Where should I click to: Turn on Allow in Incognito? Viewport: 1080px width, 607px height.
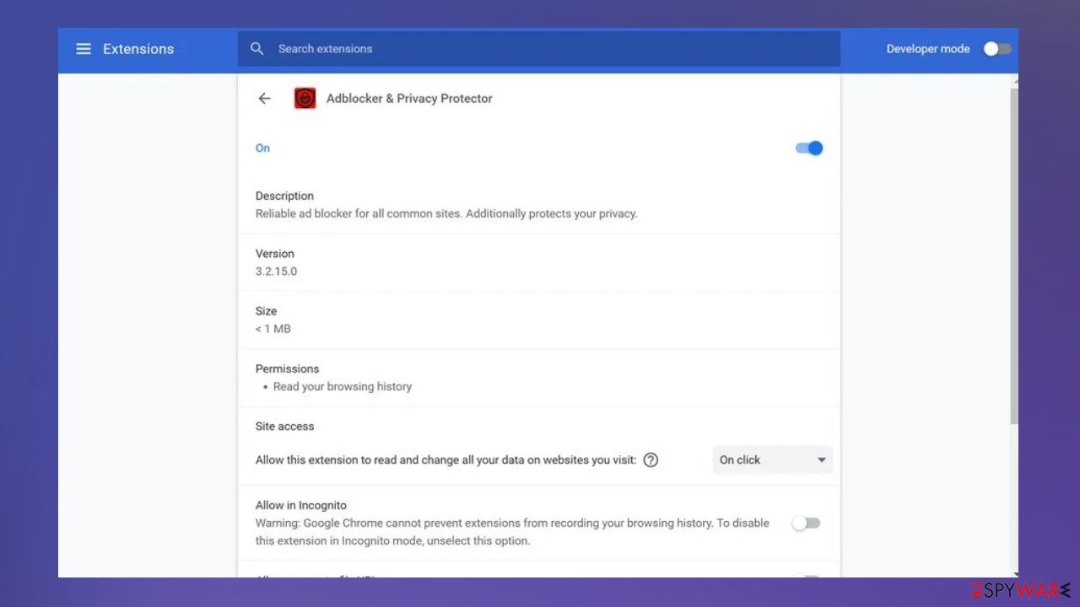pos(805,523)
